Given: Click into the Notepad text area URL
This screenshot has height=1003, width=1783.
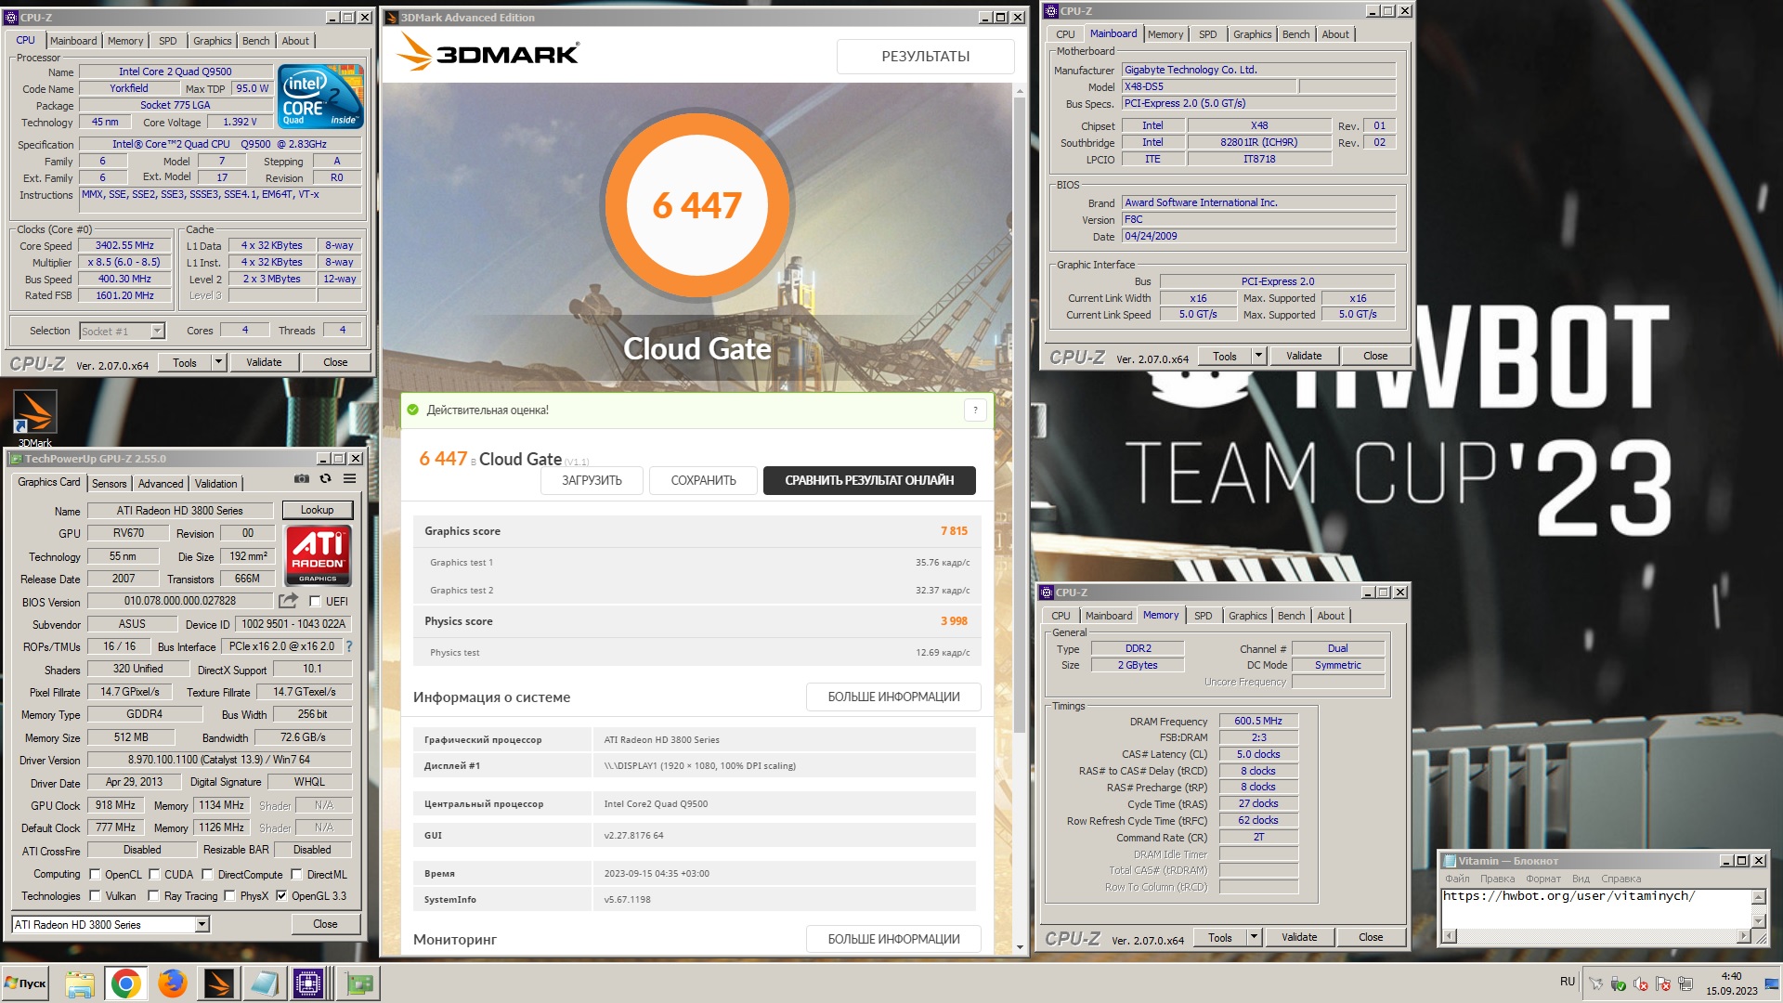Looking at the screenshot, I should click(1568, 896).
